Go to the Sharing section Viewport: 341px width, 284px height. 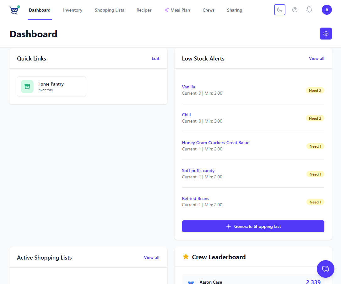tap(234, 10)
